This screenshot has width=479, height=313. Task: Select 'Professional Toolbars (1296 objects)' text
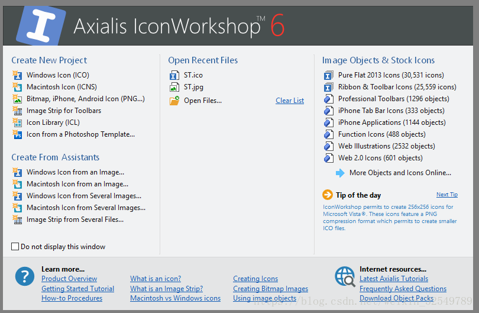point(394,99)
